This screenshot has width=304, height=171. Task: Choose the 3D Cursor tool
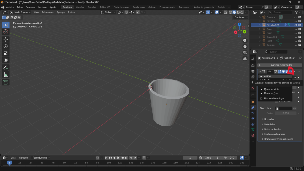[6, 32]
